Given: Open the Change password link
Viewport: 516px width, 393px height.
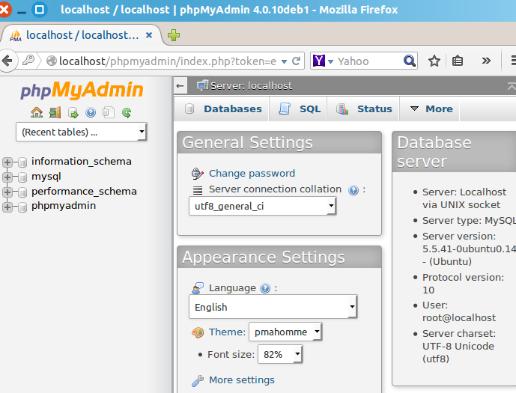Looking at the screenshot, I should (252, 174).
